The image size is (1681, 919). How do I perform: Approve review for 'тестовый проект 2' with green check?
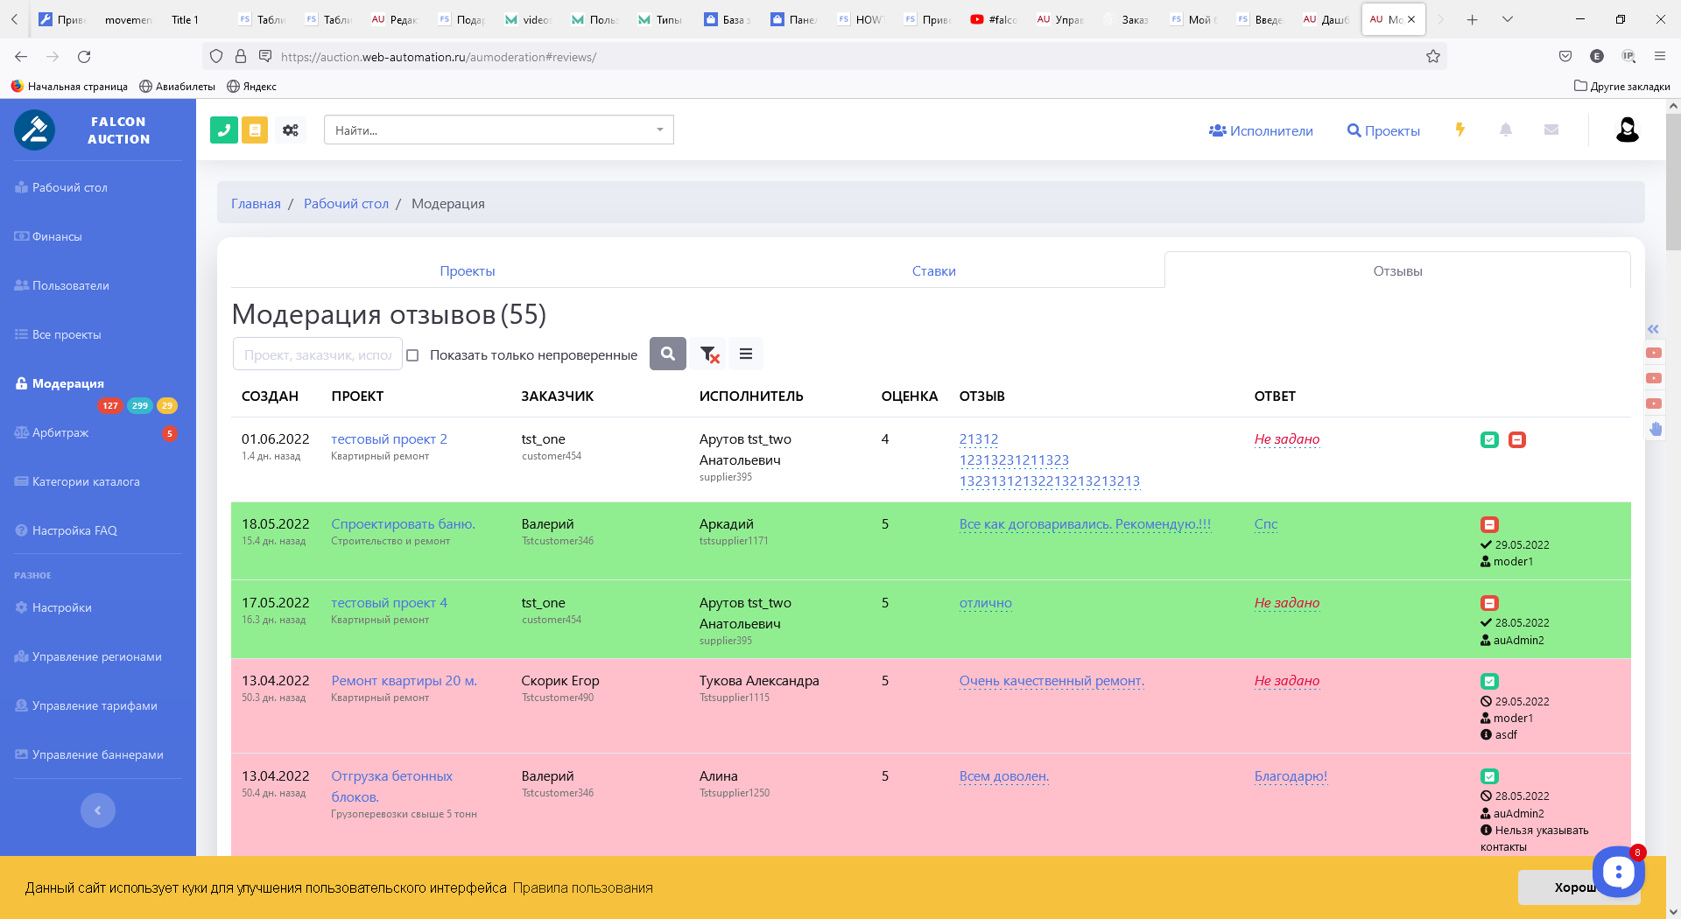(1489, 440)
